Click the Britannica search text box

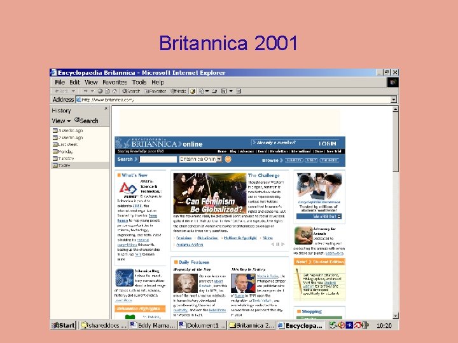click(158, 159)
